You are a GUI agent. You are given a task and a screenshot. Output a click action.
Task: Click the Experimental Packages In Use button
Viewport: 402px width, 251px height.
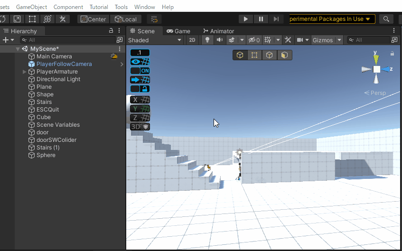point(332,19)
